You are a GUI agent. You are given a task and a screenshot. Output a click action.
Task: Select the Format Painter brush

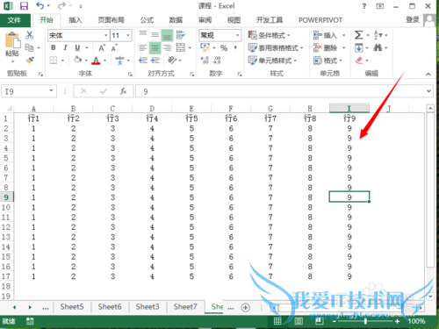click(30, 60)
